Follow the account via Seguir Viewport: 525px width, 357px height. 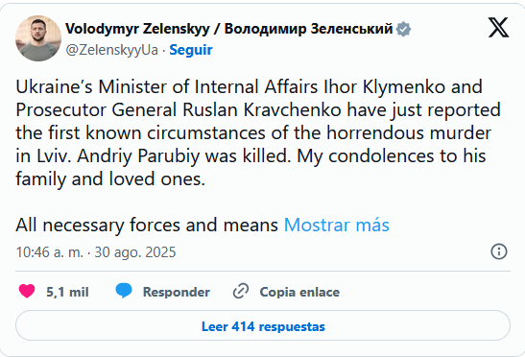point(190,50)
